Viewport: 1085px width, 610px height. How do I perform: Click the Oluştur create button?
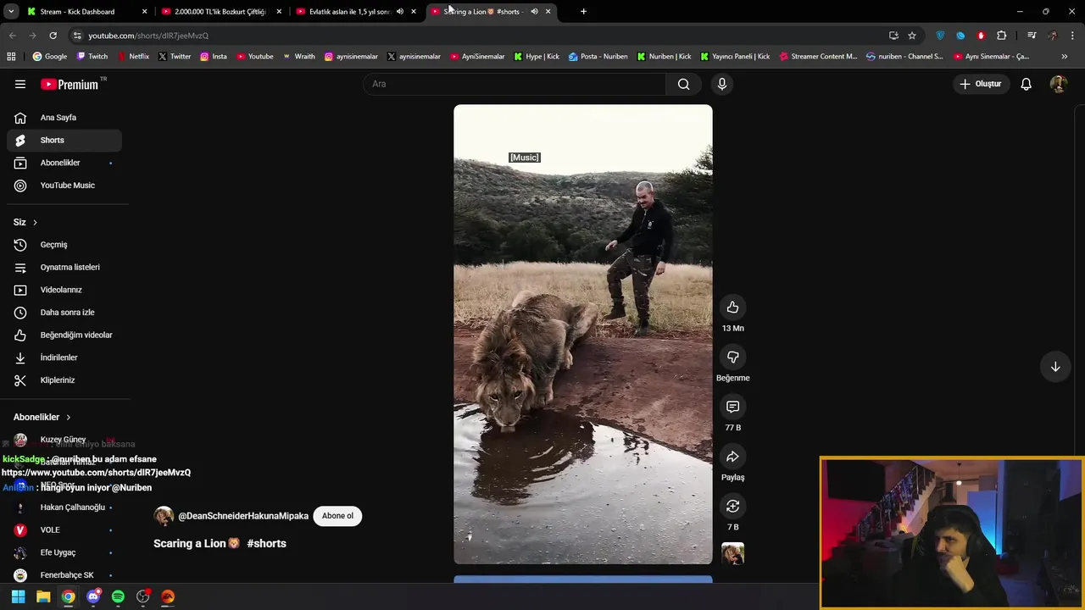tap(981, 84)
